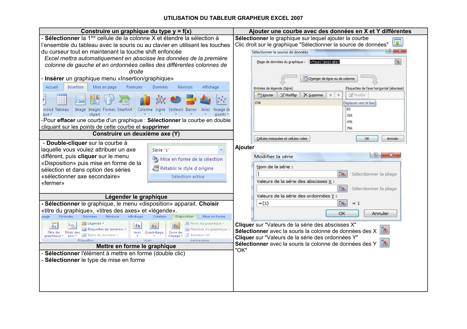
Task: Select the Aires chart icon
Action: pos(205,101)
